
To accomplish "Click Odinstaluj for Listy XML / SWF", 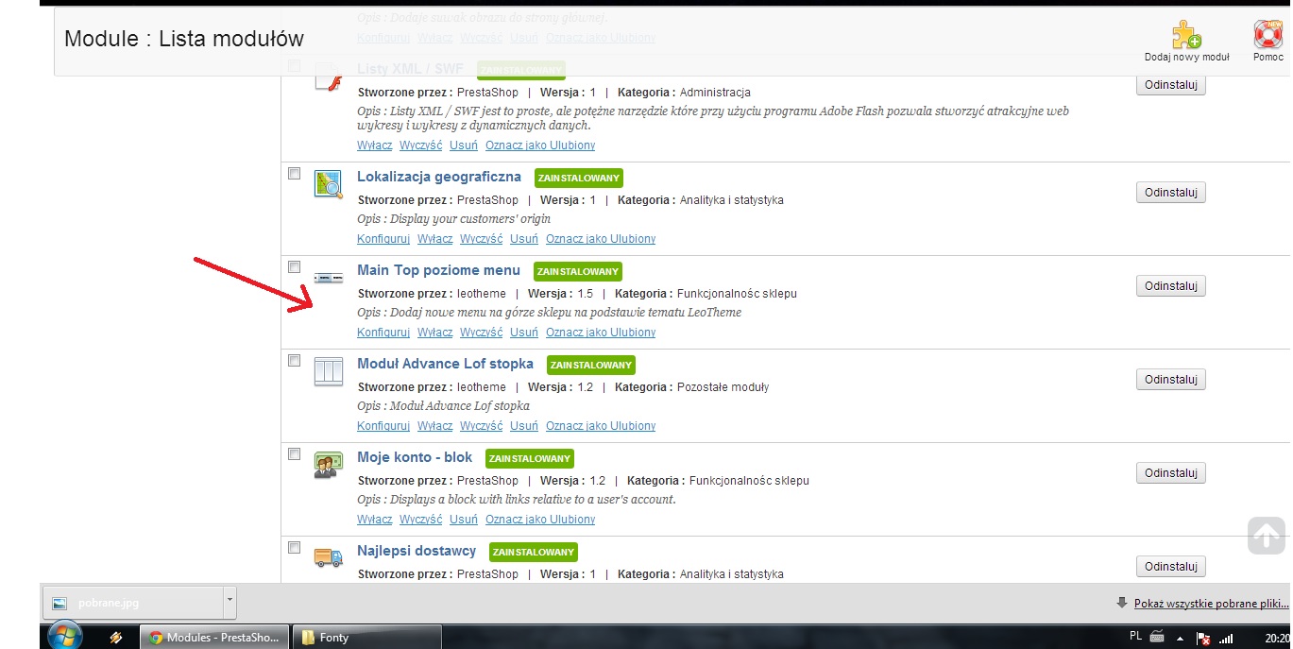I will (1171, 85).
